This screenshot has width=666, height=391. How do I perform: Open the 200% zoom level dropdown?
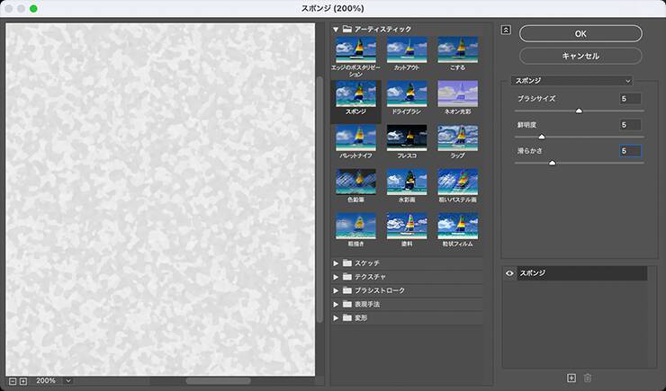[53, 381]
